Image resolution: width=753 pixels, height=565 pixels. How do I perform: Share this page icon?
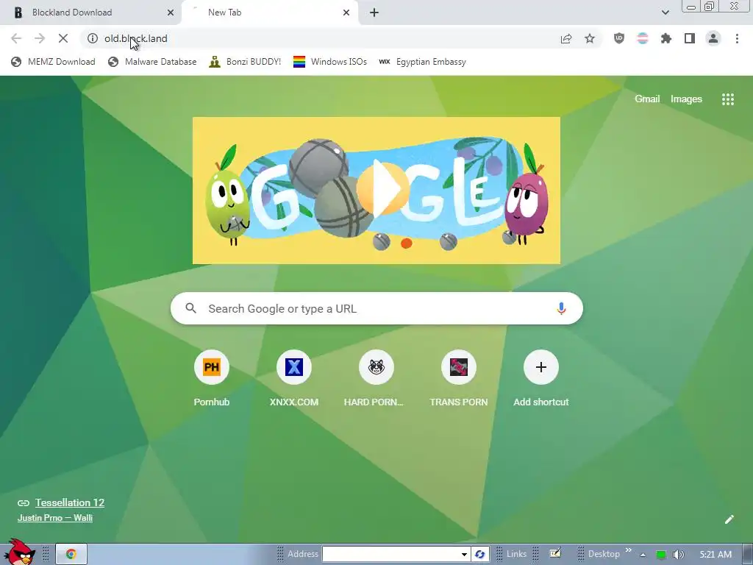[x=566, y=38]
